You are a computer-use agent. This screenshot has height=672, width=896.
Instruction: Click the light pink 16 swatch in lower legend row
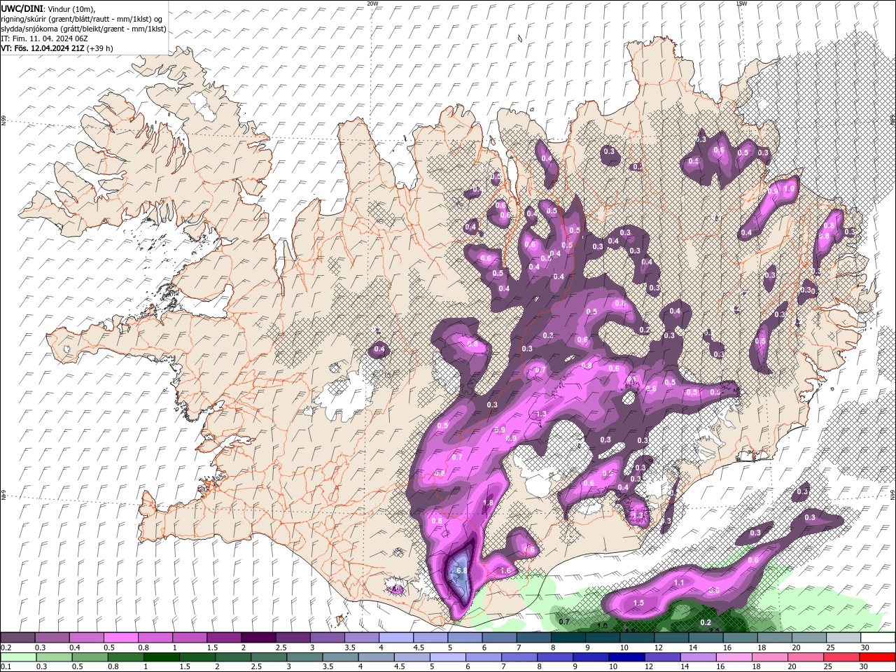(734, 657)
